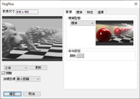Image resolution: width=140 pixels, height=99 pixels.
Task: Click the FogPlus title bar text
Action: tap(8, 4)
